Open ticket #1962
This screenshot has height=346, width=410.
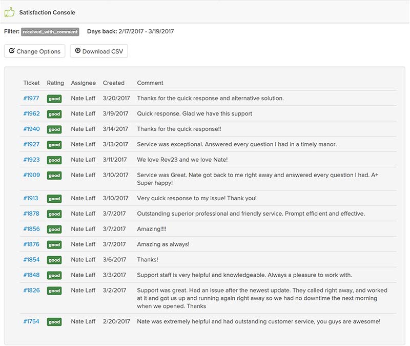point(31,113)
